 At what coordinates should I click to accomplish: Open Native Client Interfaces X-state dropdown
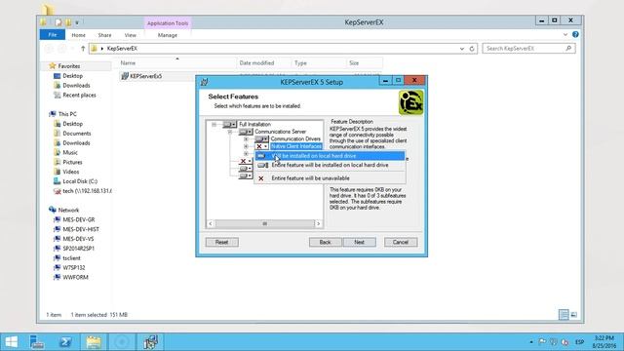coord(261,146)
